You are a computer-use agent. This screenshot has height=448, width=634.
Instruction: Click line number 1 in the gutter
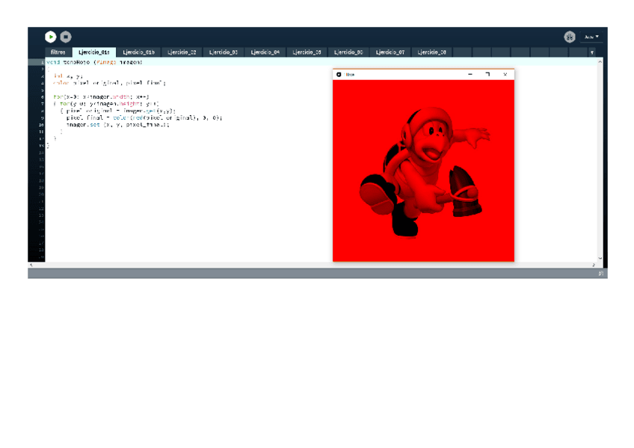click(x=42, y=62)
